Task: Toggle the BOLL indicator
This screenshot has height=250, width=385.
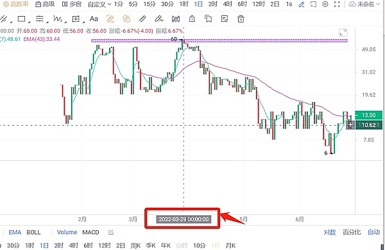Action: [33, 232]
